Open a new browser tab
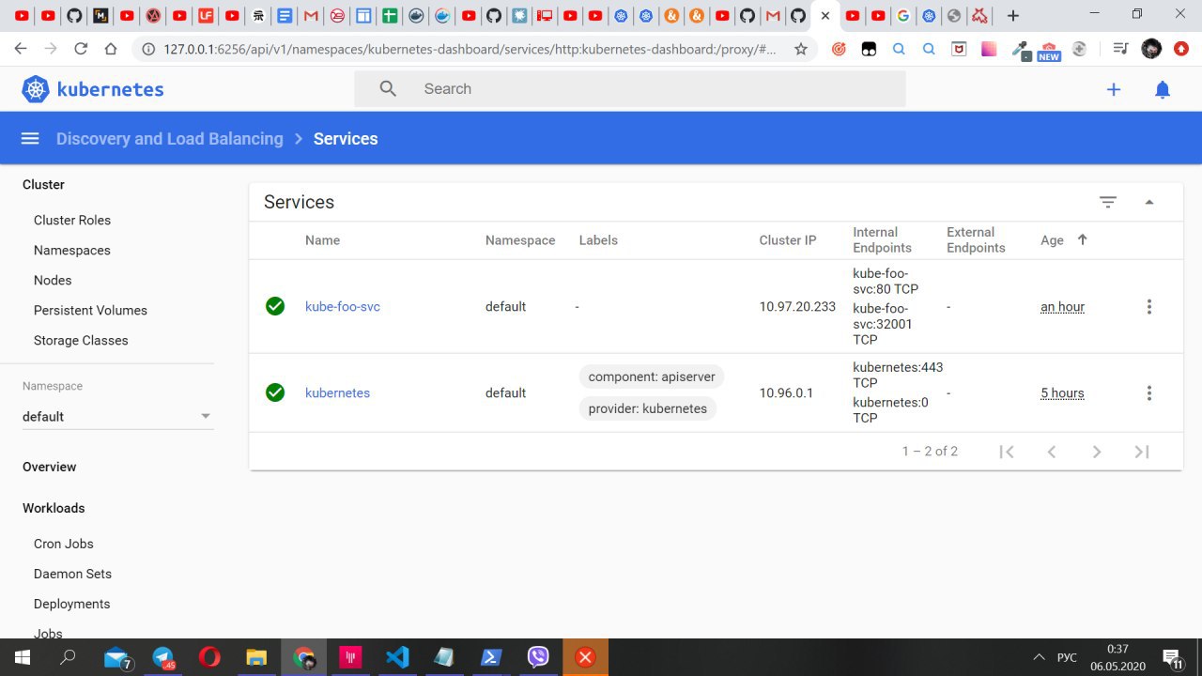Viewport: 1202px width, 676px height. [1012, 16]
